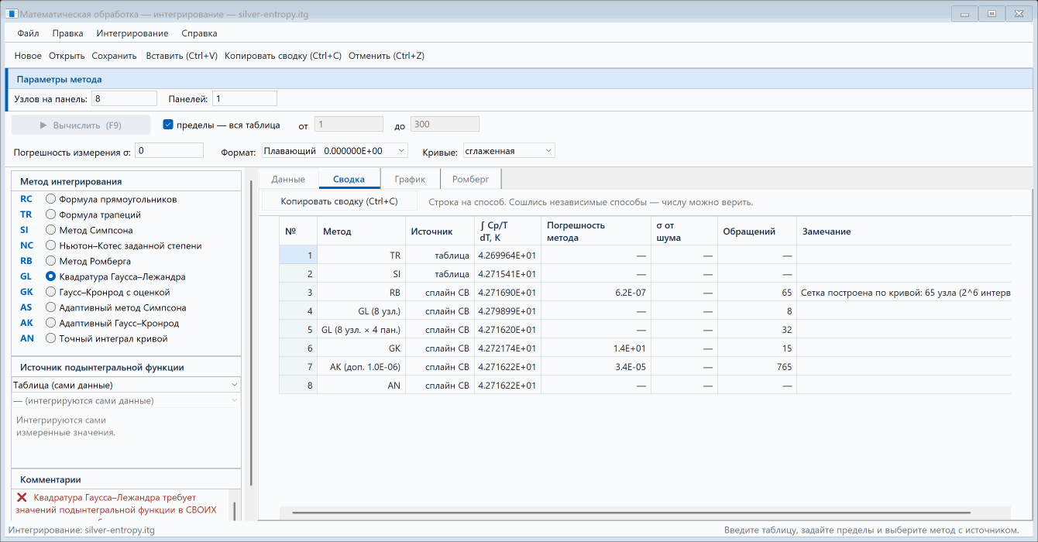Choose Точный интеграл кривой method

coord(51,338)
